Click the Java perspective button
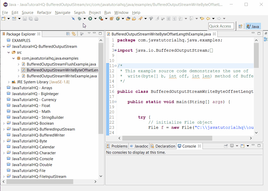This screenshot has width=268, height=191. click(253, 26)
